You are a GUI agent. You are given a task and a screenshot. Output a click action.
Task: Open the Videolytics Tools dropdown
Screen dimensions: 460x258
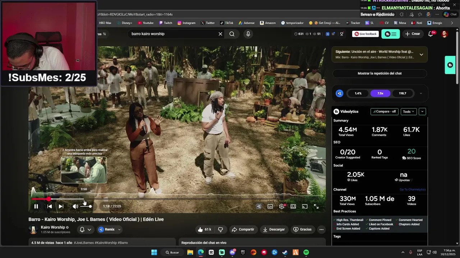click(x=409, y=111)
